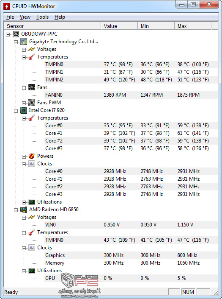Click the Max column header
The height and width of the screenshot is (299, 222).
(x=193, y=26)
